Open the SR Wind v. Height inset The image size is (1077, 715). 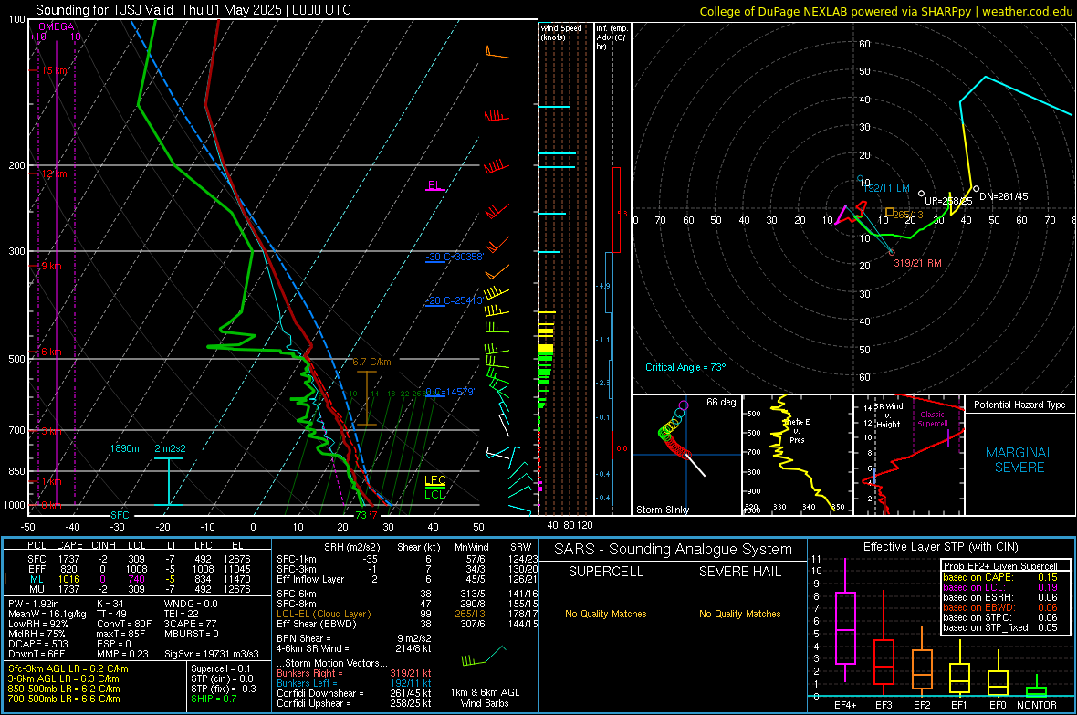point(909,455)
